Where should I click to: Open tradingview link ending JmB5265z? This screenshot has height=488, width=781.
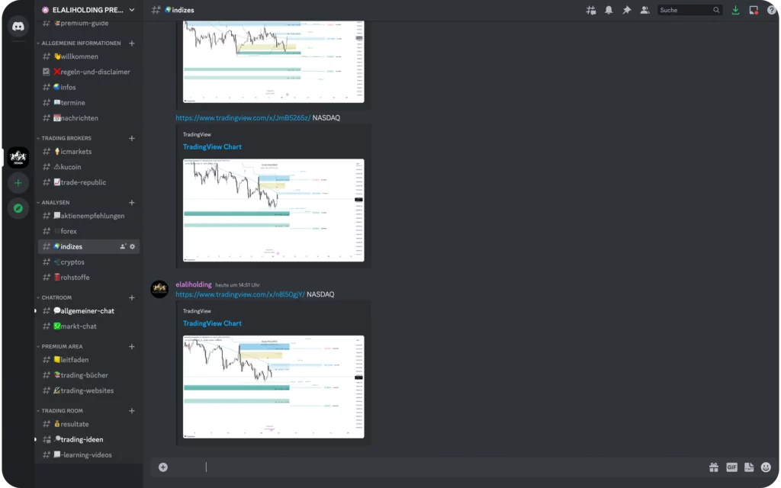(x=243, y=118)
